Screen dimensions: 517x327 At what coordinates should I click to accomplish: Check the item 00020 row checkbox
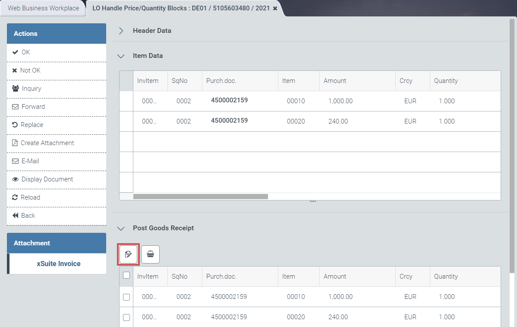click(x=126, y=317)
